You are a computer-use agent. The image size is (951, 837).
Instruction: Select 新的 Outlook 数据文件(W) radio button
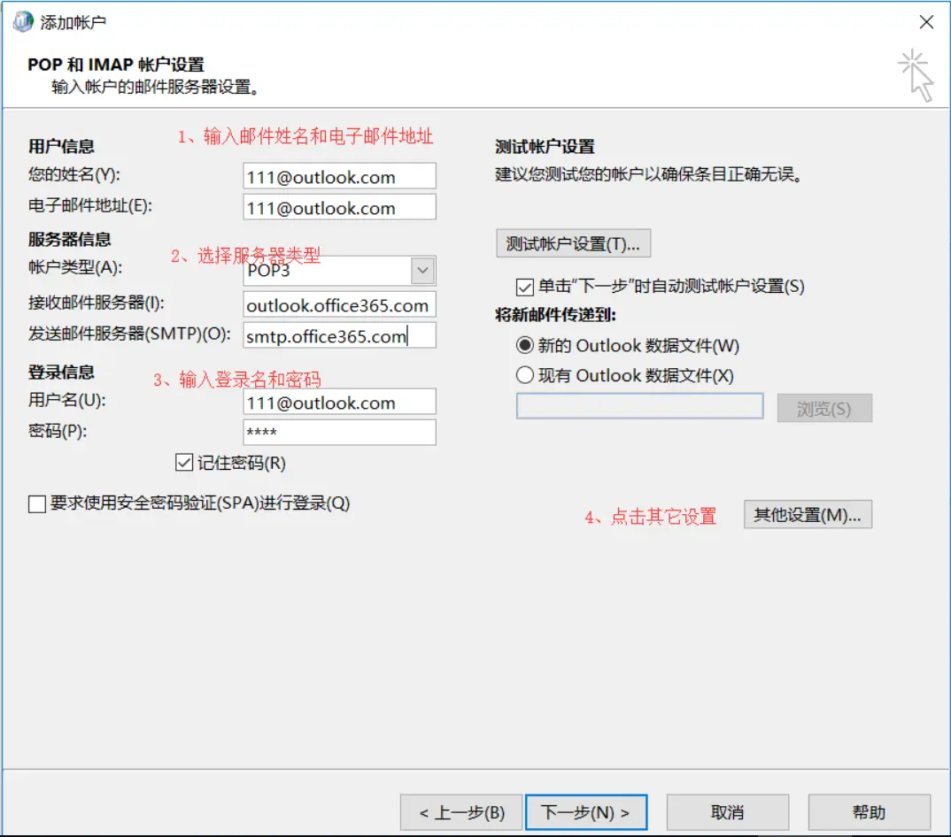tap(524, 345)
